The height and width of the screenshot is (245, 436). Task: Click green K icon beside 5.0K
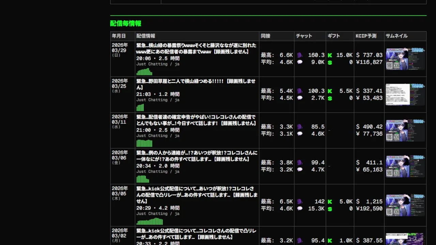coord(330,201)
